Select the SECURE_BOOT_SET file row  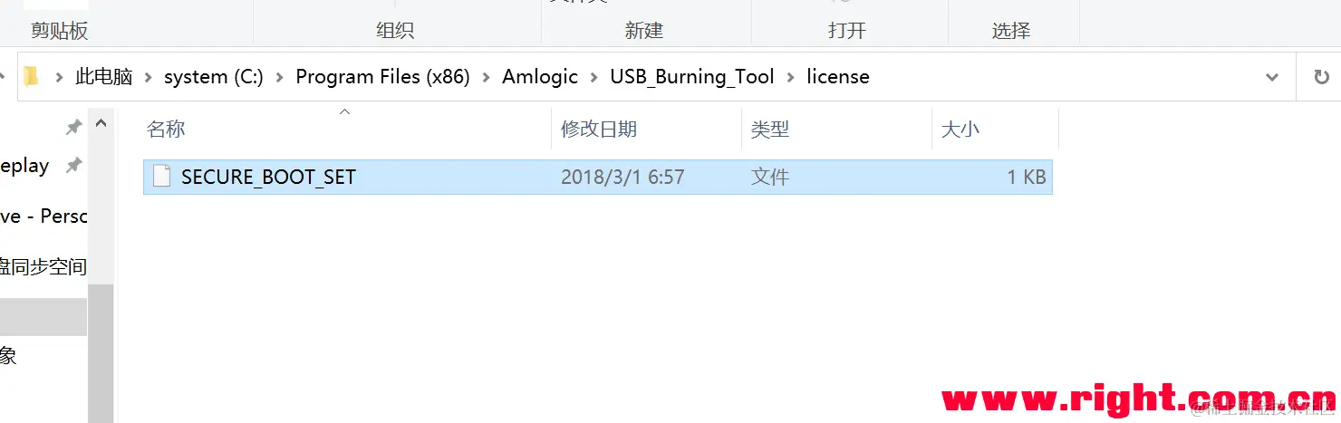pos(598,177)
